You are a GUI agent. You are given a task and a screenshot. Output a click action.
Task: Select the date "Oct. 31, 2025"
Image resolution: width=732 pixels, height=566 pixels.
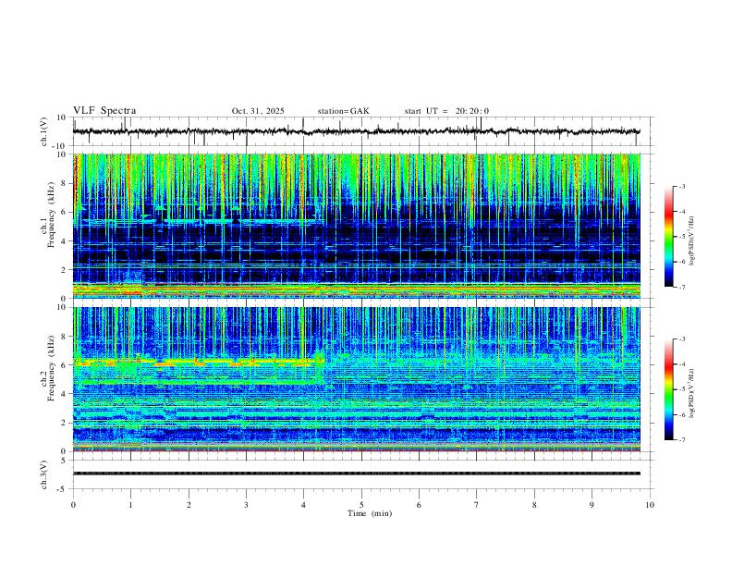point(258,111)
